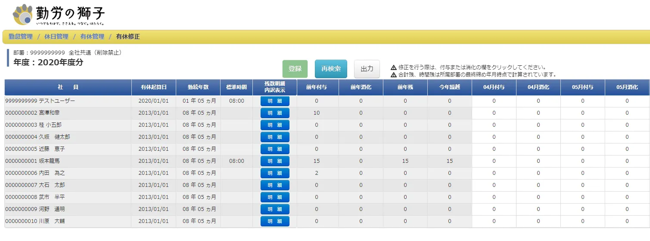This screenshot has width=650, height=241.
Task: Open 明細 for テストユーザー row
Action: 275,101
